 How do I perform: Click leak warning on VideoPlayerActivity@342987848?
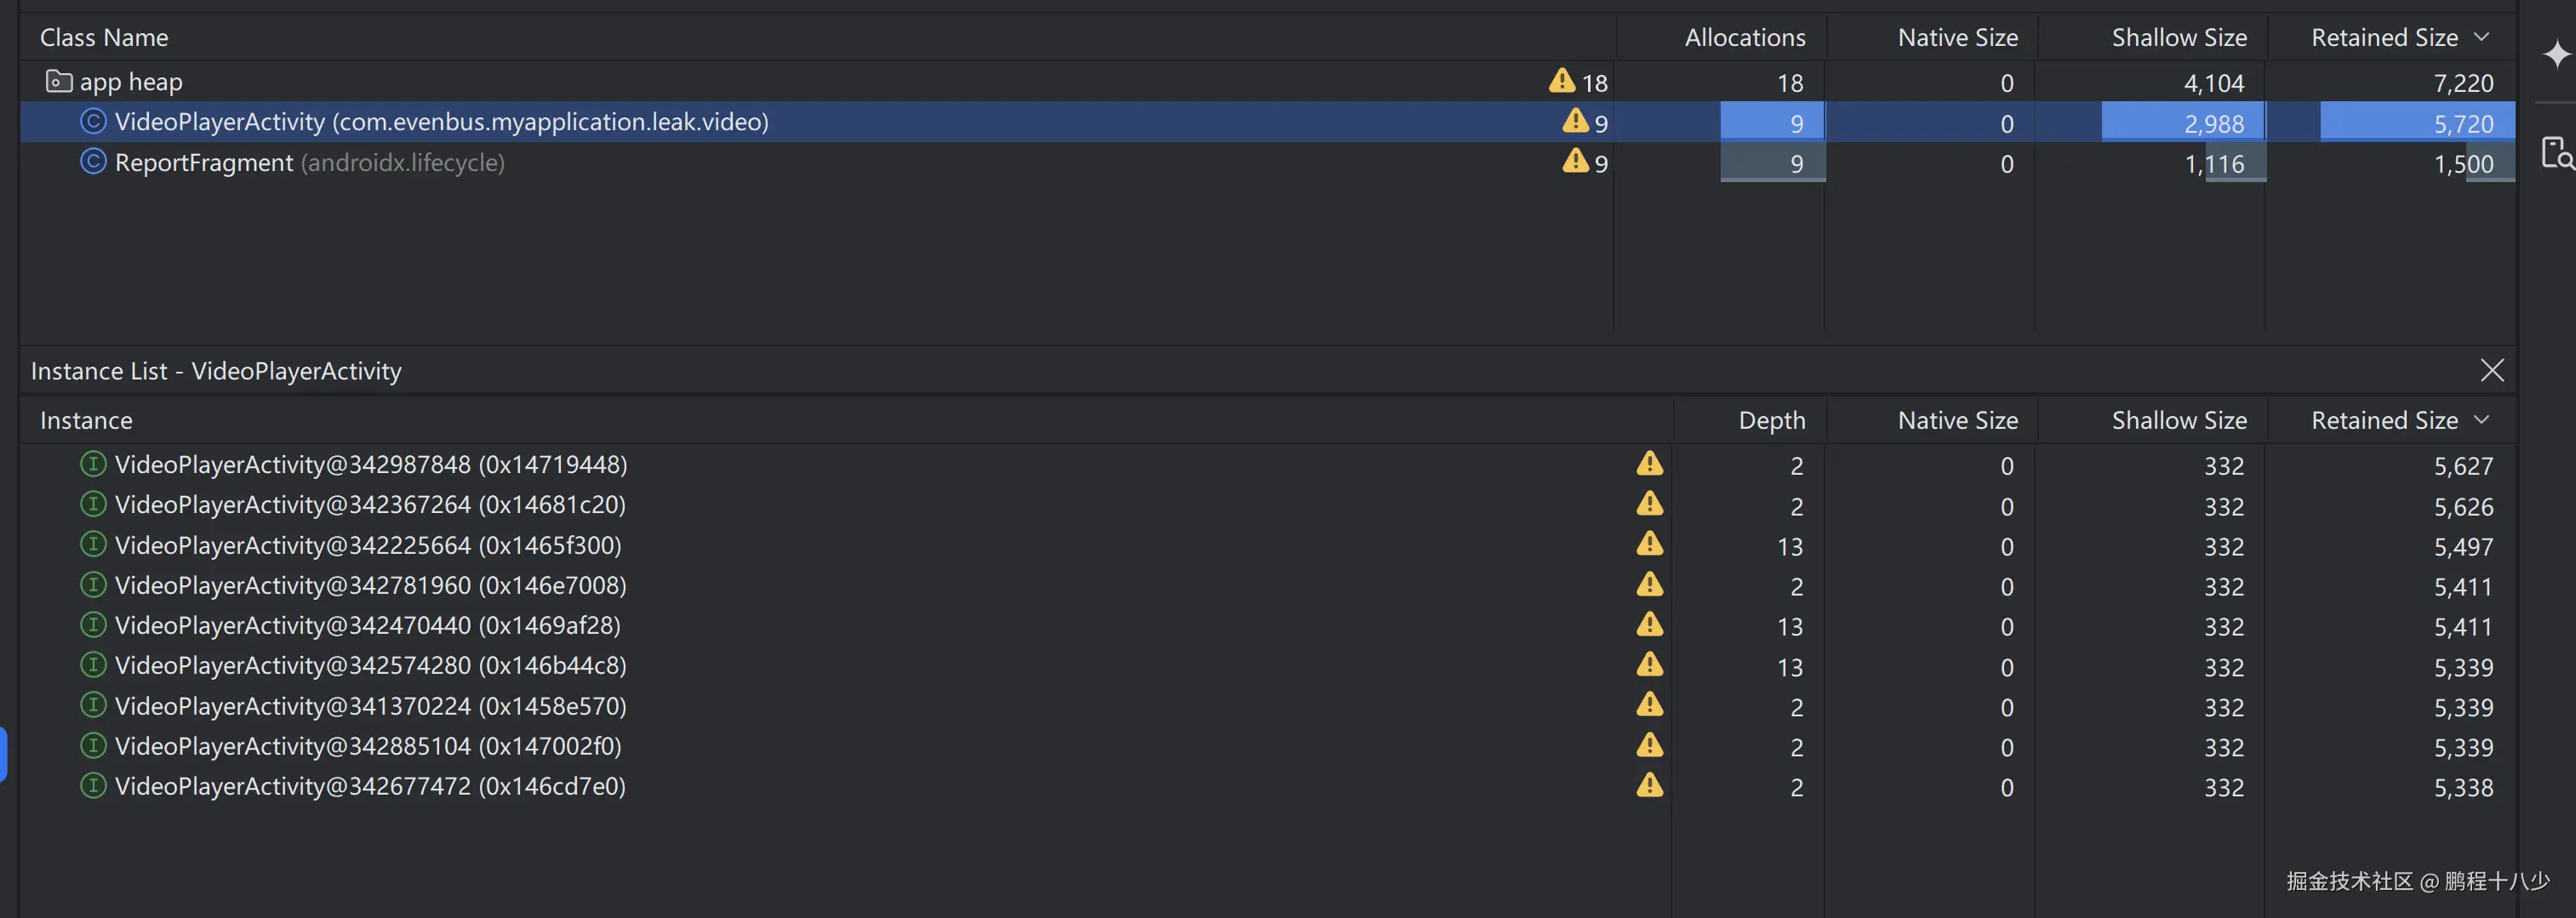(1649, 464)
